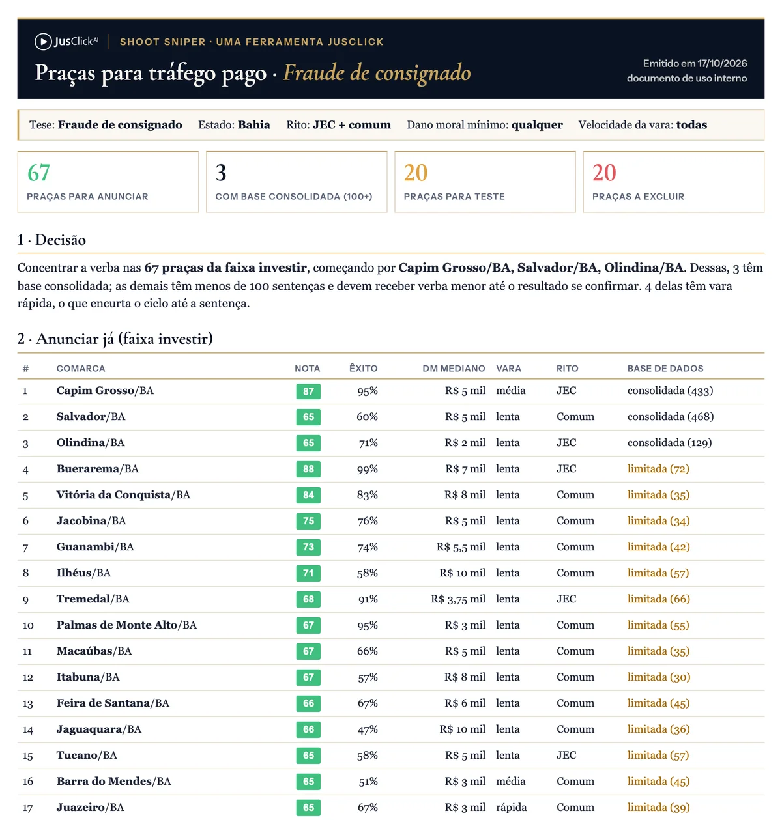Screen dimensions: 782x820
Task: Click the 88 score badge for Buerarema
Action: tap(308, 469)
